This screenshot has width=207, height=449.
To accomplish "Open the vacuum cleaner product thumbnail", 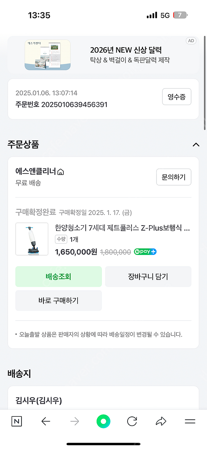I will coord(32,239).
